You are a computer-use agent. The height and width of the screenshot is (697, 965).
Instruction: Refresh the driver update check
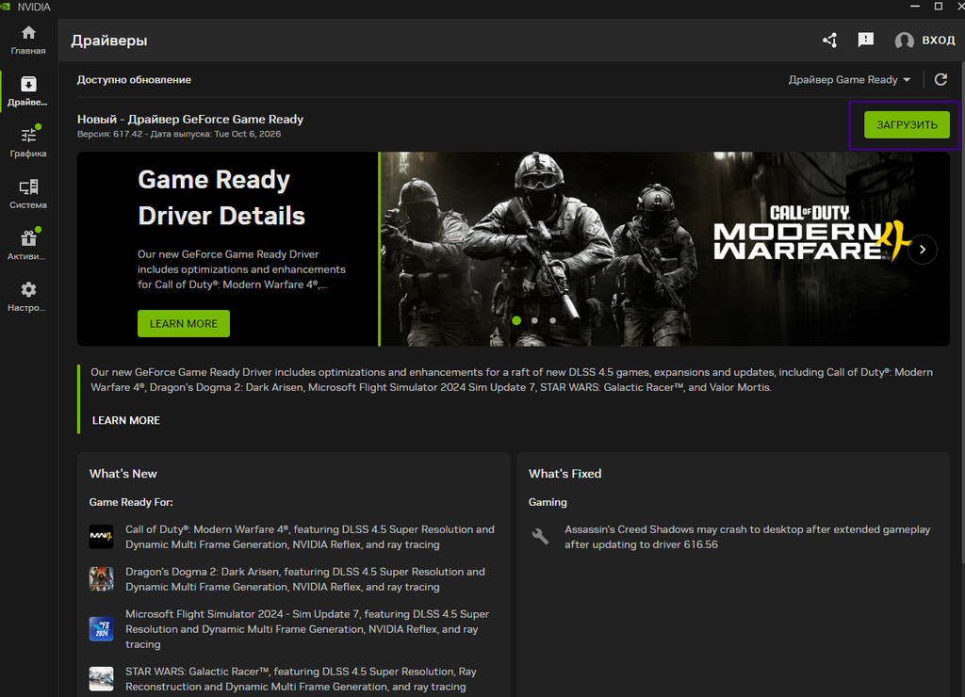click(x=941, y=79)
